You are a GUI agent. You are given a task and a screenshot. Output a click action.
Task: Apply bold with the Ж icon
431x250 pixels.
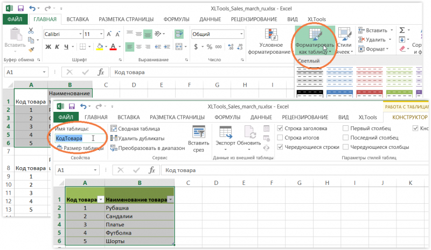[x=47, y=47]
